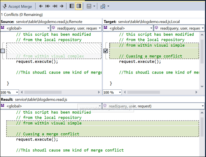
Task: Jump to the first conflict icon
Action: pos(47,6)
